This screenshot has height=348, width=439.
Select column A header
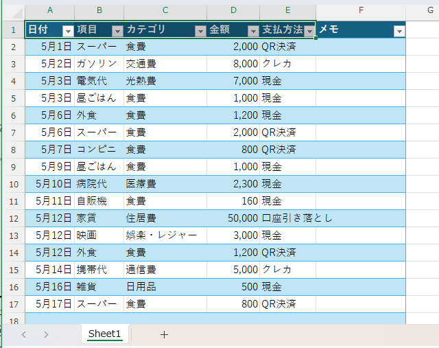coord(50,10)
